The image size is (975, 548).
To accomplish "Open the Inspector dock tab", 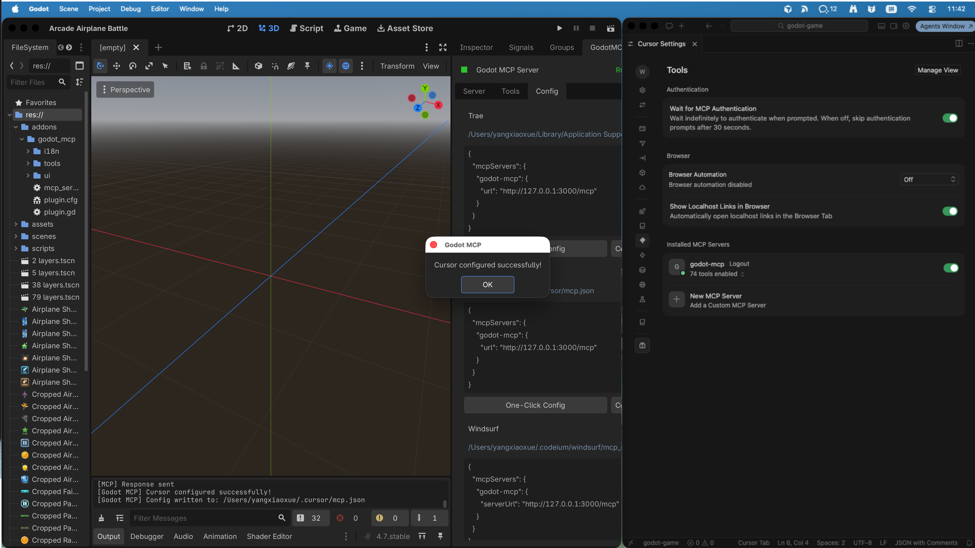I will [476, 47].
